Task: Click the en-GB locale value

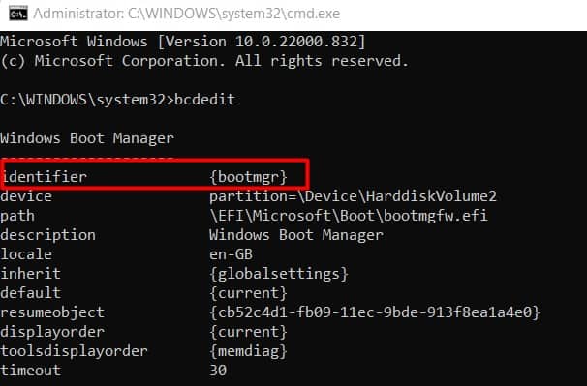Action: click(x=231, y=254)
